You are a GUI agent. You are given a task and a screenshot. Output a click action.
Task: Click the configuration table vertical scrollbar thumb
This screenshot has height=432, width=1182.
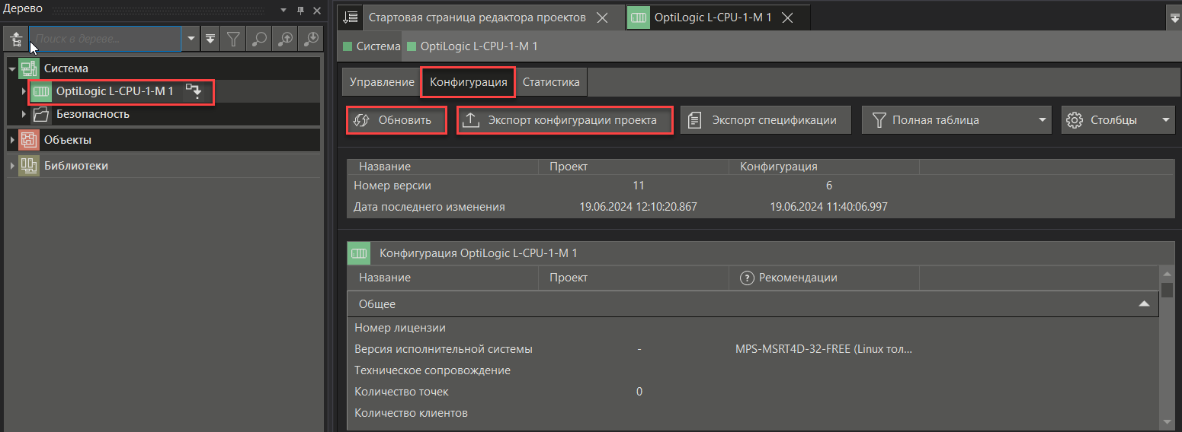(x=1167, y=290)
